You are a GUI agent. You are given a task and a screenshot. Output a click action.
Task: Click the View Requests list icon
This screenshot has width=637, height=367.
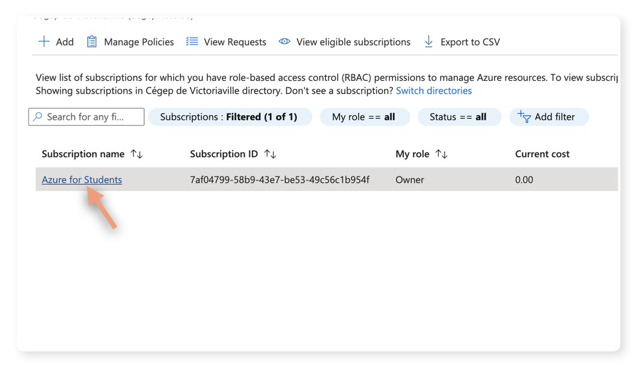pos(192,41)
